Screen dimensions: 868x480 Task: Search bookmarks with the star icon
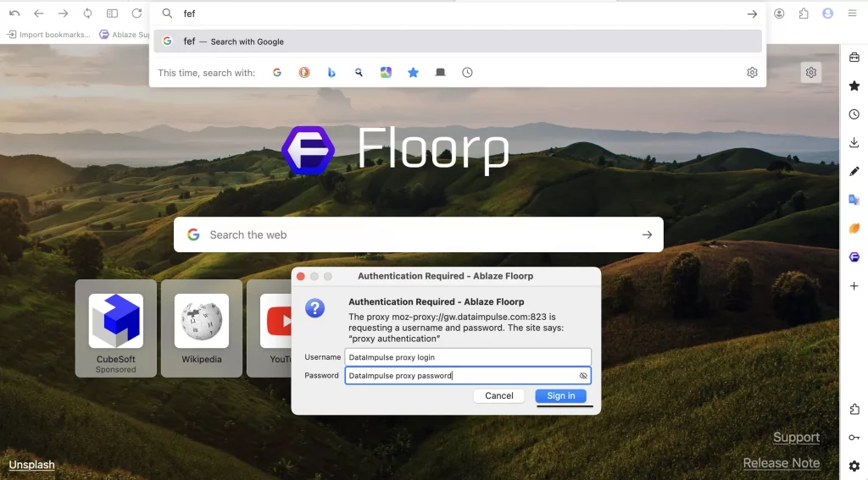point(413,73)
